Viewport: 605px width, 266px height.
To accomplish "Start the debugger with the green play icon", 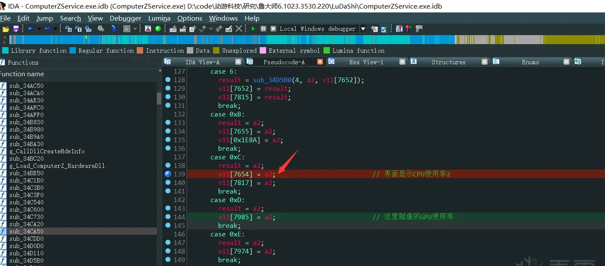I will tap(253, 29).
